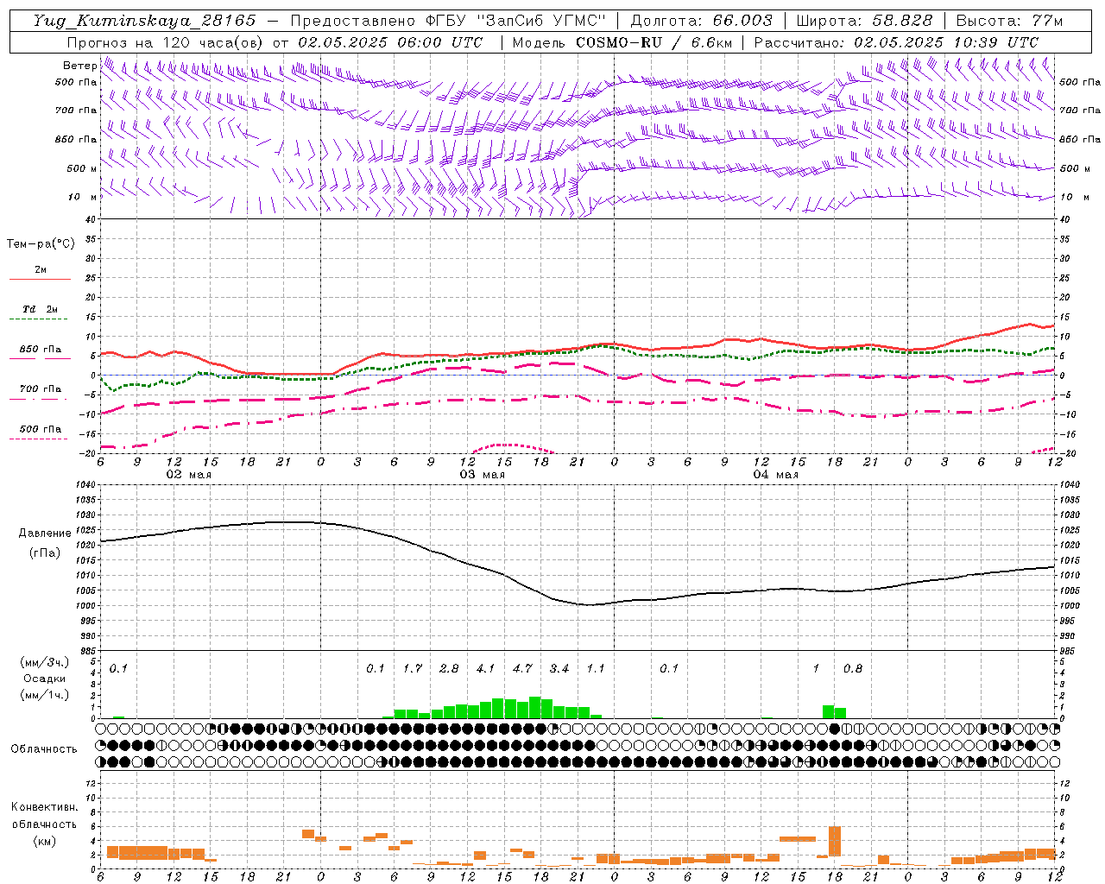Click the 700 гПа temperature legend entry
The image size is (1105, 884).
click(41, 388)
